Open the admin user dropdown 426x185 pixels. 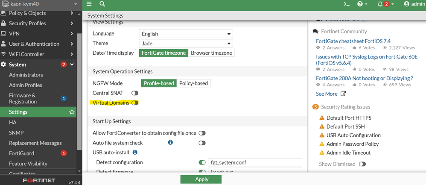414,4
